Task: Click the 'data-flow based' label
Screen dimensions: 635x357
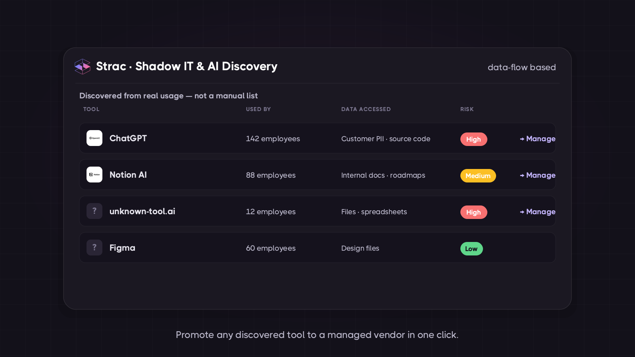Action: pos(522,67)
